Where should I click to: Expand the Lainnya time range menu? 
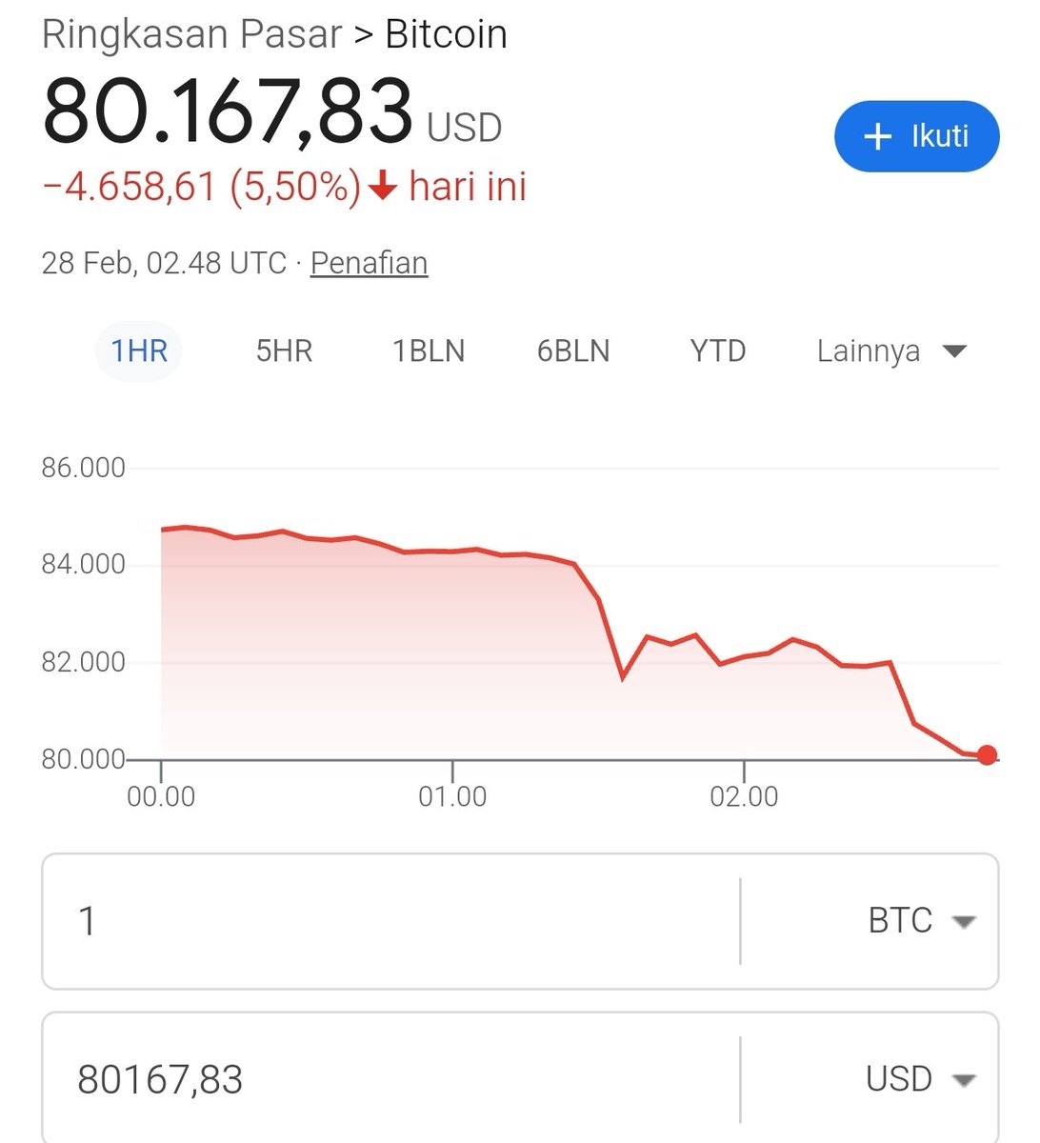pos(892,351)
